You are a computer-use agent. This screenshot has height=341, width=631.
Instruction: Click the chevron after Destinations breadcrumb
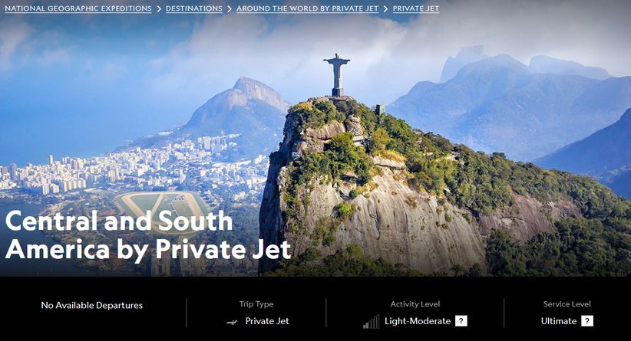click(x=230, y=9)
